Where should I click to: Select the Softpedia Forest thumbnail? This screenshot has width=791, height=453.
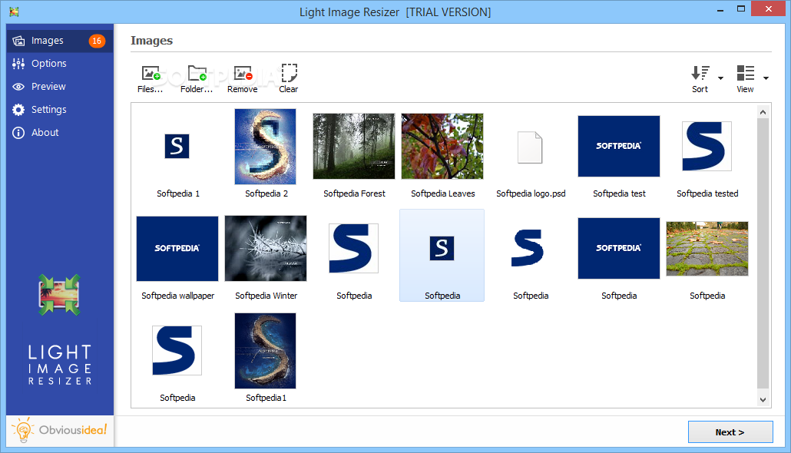coord(353,147)
